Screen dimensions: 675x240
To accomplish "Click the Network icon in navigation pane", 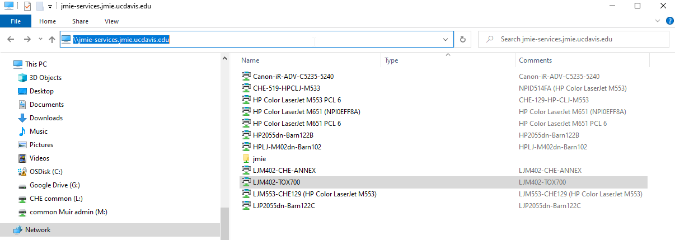I will tap(18, 230).
